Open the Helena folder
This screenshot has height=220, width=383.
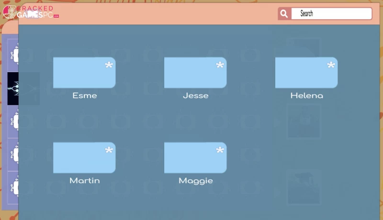click(306, 73)
